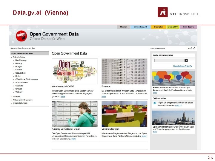Open Datenkatalog in the sidebar
The height and width of the screenshot is (161, 215).
(x=19, y=57)
